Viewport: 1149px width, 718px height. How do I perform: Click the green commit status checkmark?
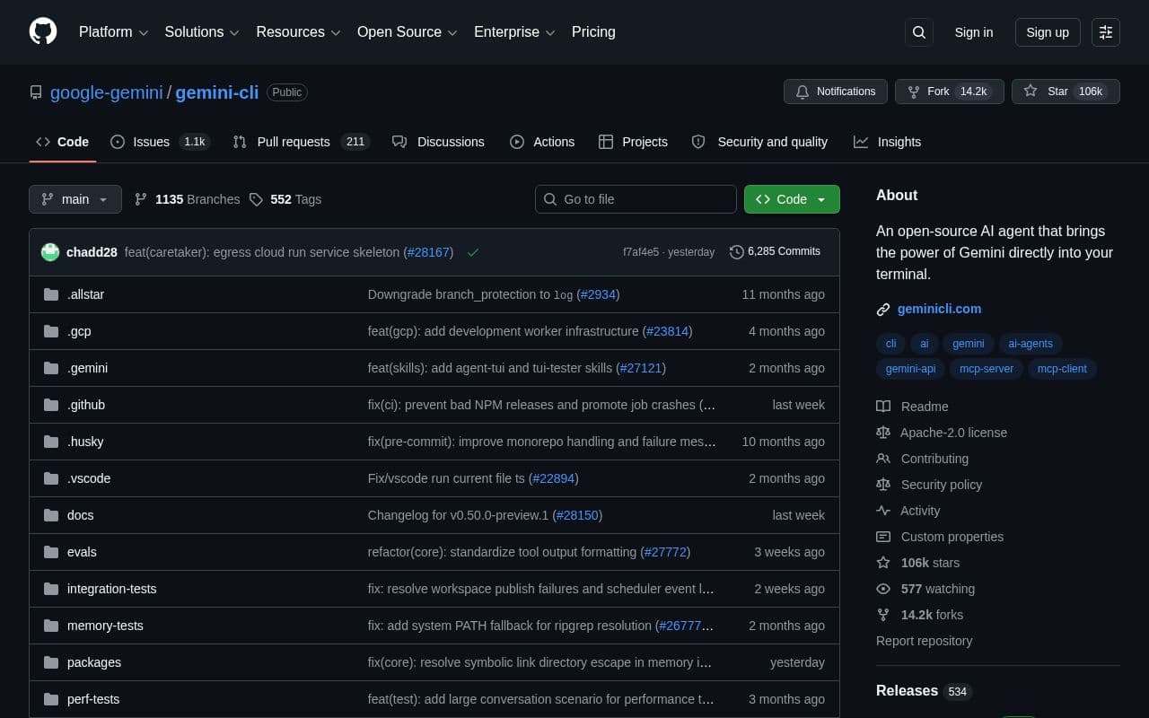click(x=473, y=252)
